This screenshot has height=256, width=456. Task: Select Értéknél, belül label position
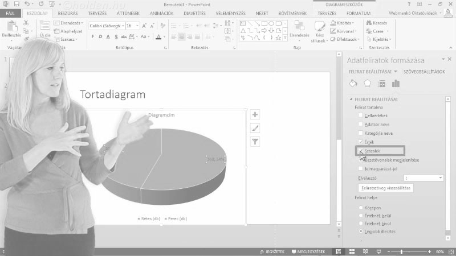pyautogui.click(x=361, y=216)
